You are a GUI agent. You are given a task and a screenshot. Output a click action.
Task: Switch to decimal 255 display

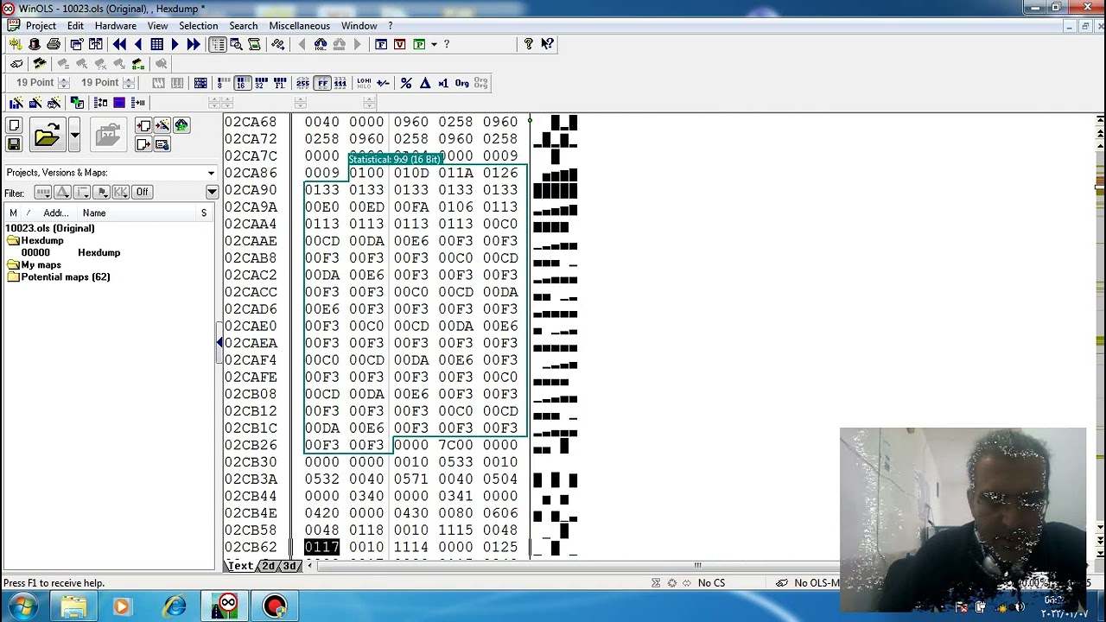302,83
